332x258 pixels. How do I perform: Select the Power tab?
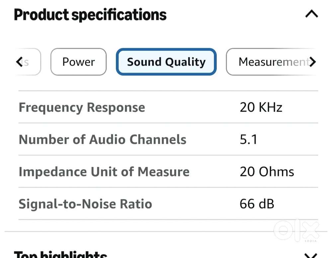tap(78, 62)
